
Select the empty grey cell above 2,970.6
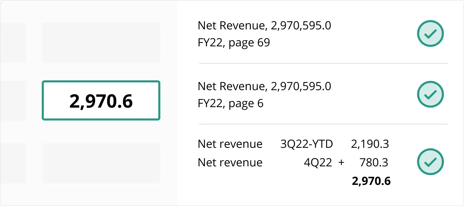101,43
